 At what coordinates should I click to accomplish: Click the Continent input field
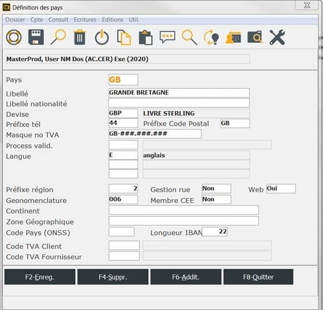[183, 210]
